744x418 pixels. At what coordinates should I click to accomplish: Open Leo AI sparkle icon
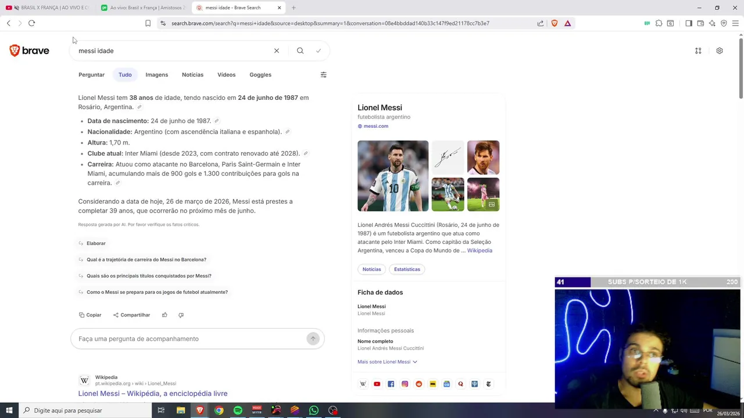point(712,23)
